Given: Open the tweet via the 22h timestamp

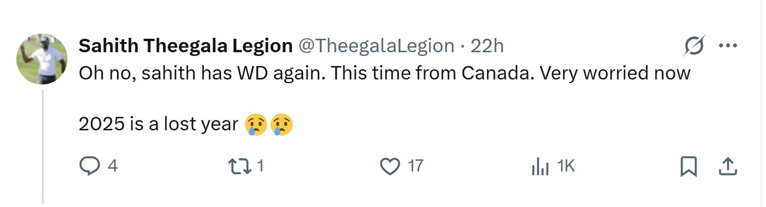Looking at the screenshot, I should [x=487, y=46].
